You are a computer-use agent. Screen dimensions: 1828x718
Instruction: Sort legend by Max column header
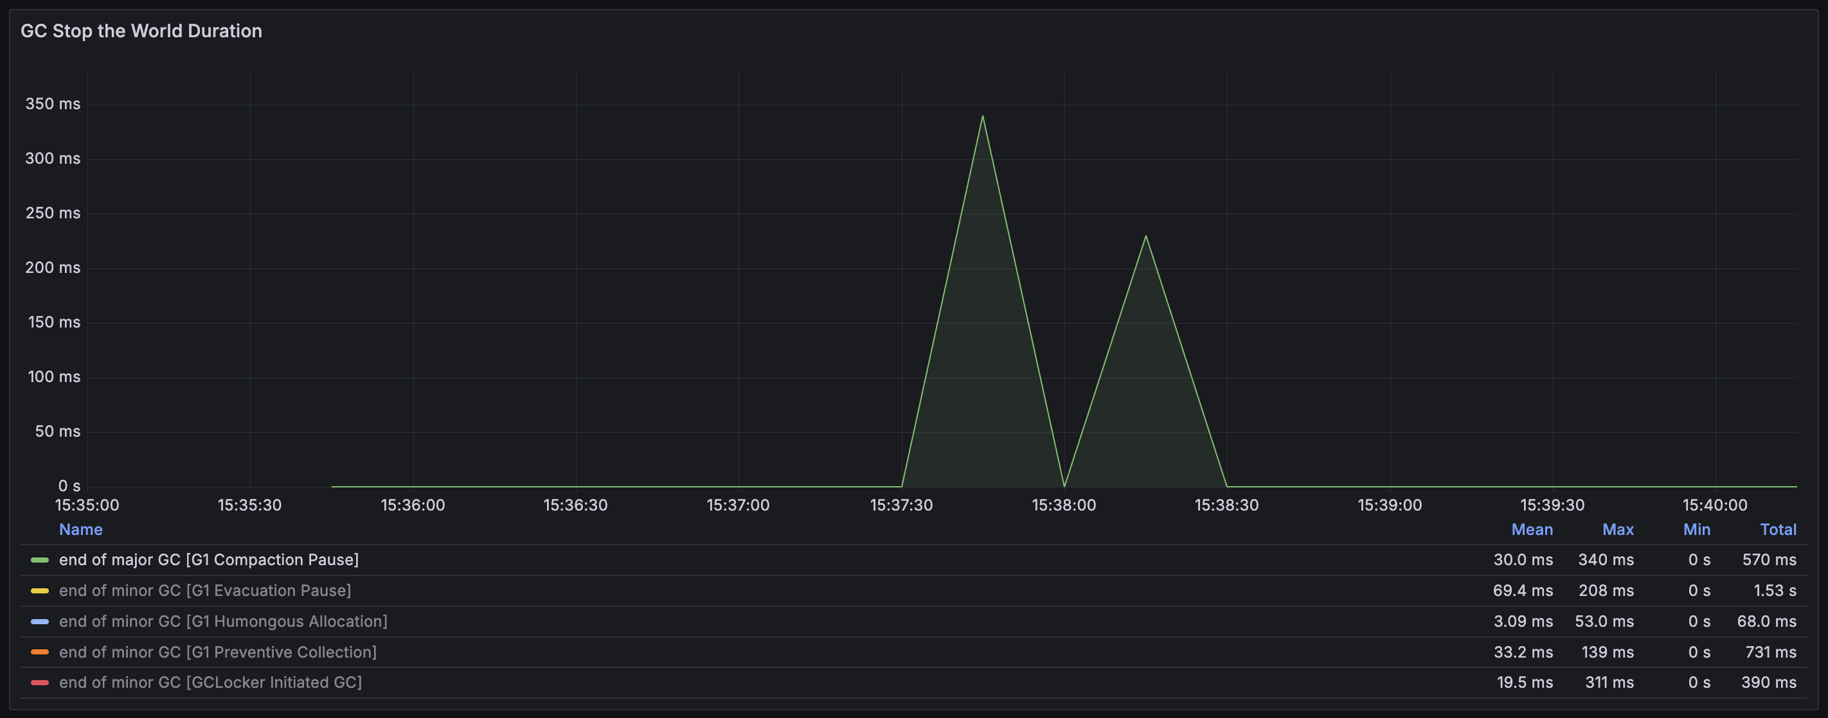pyautogui.click(x=1617, y=529)
